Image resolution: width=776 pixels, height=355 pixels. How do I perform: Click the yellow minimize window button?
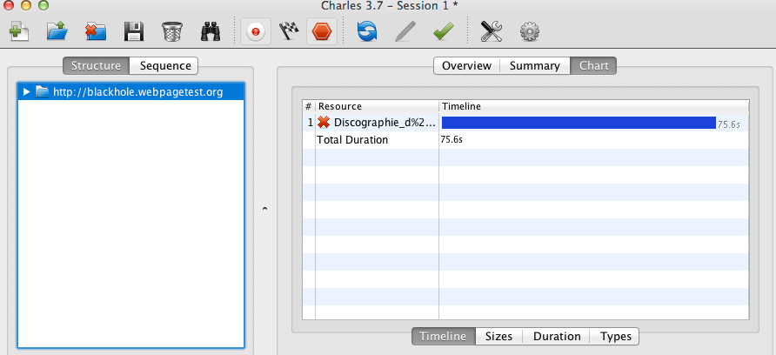pyautogui.click(x=26, y=5)
